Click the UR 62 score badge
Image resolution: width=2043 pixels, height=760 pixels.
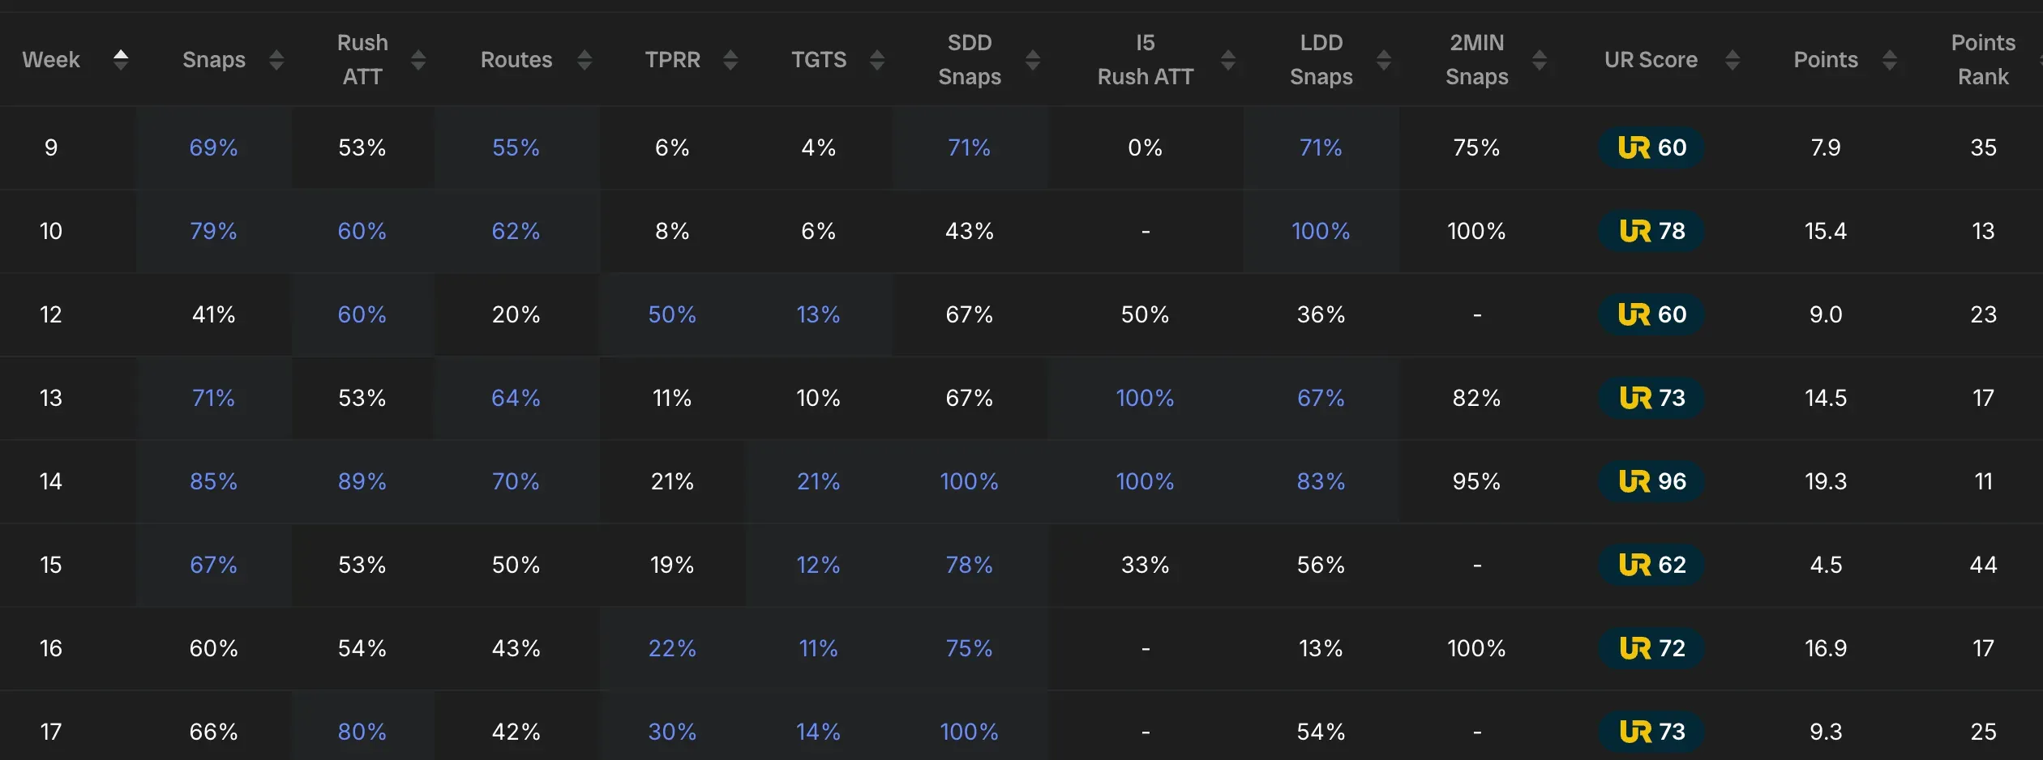[1651, 565]
